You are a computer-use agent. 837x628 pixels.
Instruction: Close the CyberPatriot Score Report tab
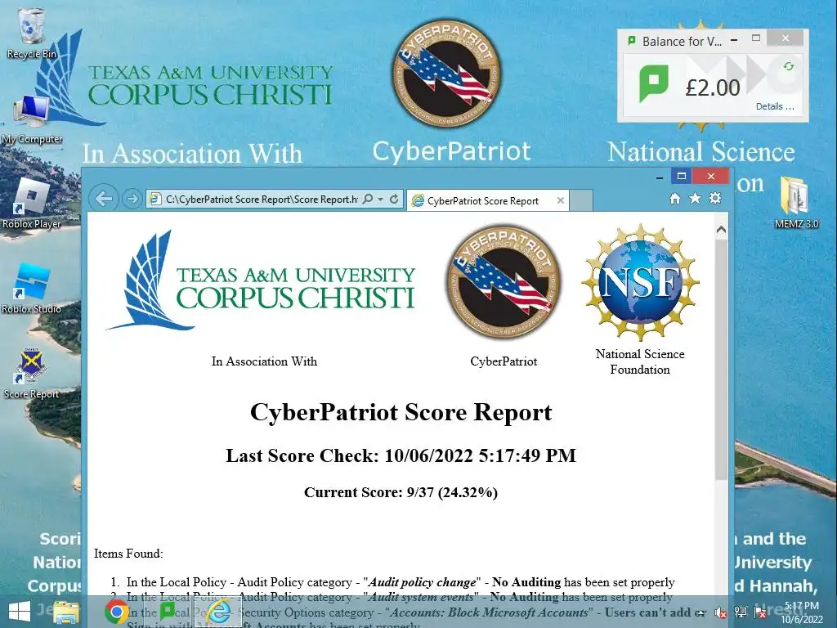561,200
